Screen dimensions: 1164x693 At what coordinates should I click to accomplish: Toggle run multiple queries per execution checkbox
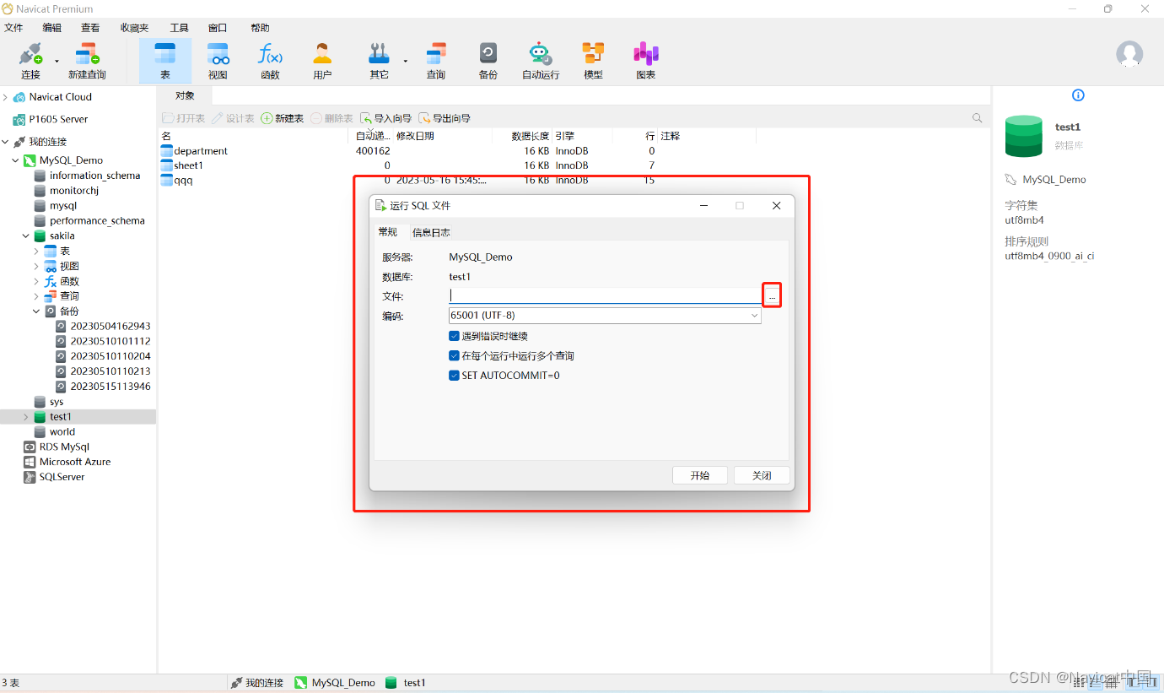455,355
